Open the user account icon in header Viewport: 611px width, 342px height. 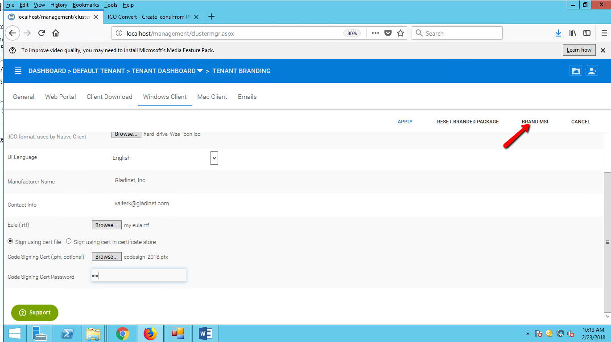pos(591,71)
